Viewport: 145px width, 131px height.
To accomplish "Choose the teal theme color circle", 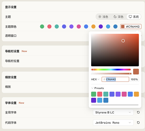I will tap(57, 26).
